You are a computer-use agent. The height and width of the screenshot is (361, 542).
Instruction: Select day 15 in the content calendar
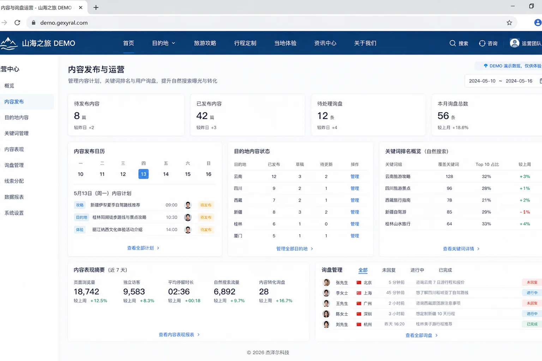pyautogui.click(x=188, y=174)
